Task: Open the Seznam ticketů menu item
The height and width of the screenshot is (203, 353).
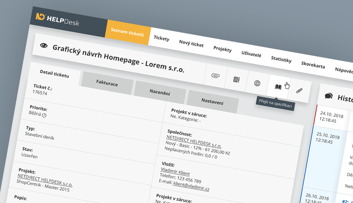Action: [x=127, y=33]
